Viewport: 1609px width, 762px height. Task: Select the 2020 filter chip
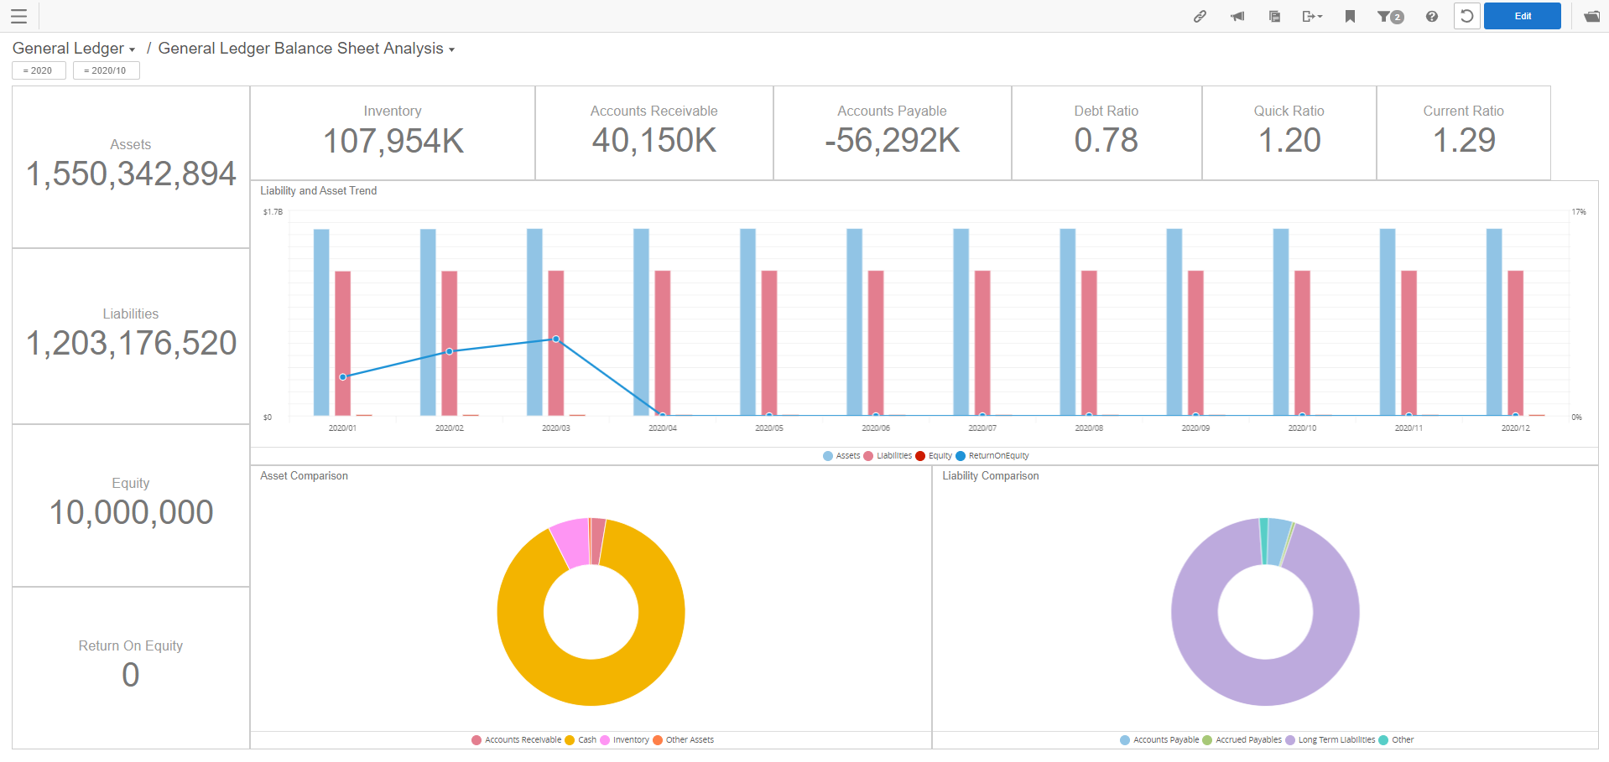pos(39,70)
